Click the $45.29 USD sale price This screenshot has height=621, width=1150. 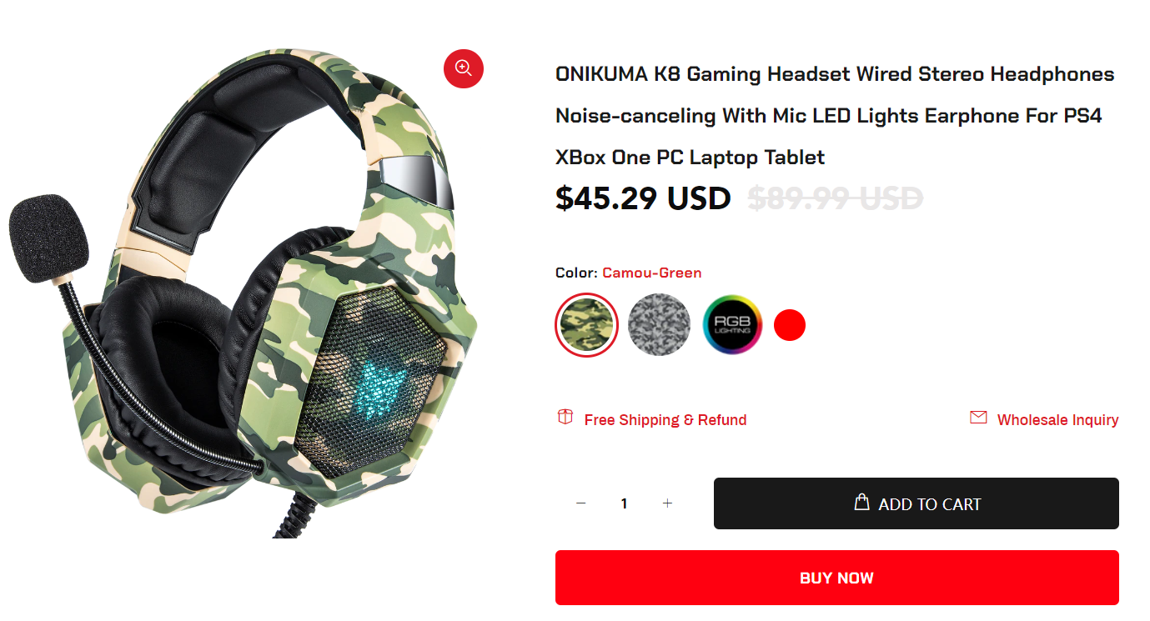coord(643,199)
